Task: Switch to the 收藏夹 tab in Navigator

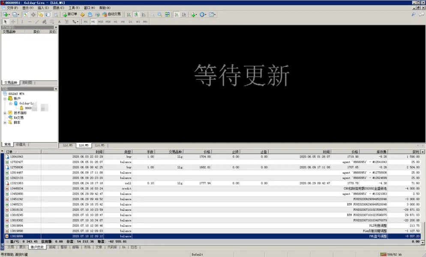Action: coord(21,144)
